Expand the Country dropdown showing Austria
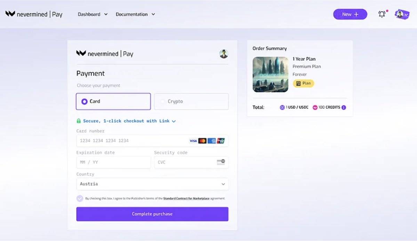 coord(152,184)
